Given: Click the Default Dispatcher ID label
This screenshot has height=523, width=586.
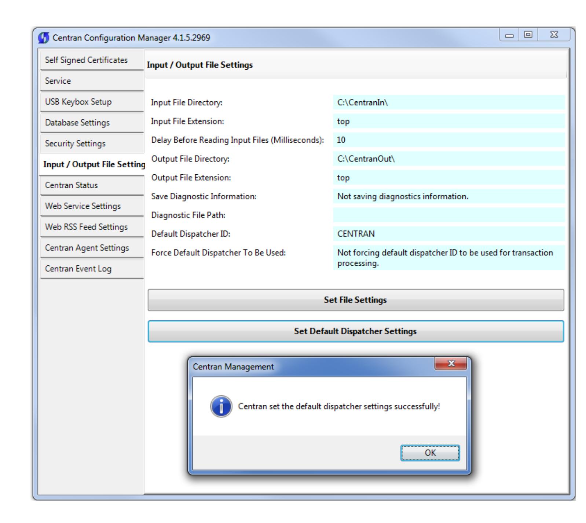Looking at the screenshot, I should pos(191,234).
